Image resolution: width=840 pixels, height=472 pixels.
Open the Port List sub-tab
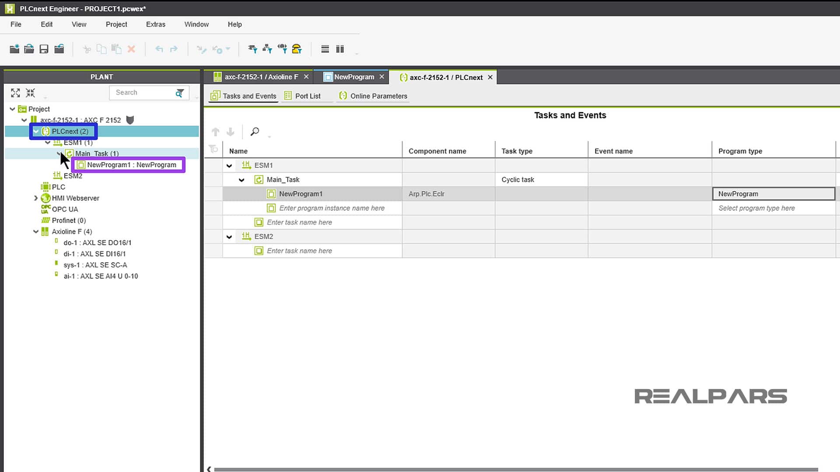(303, 96)
